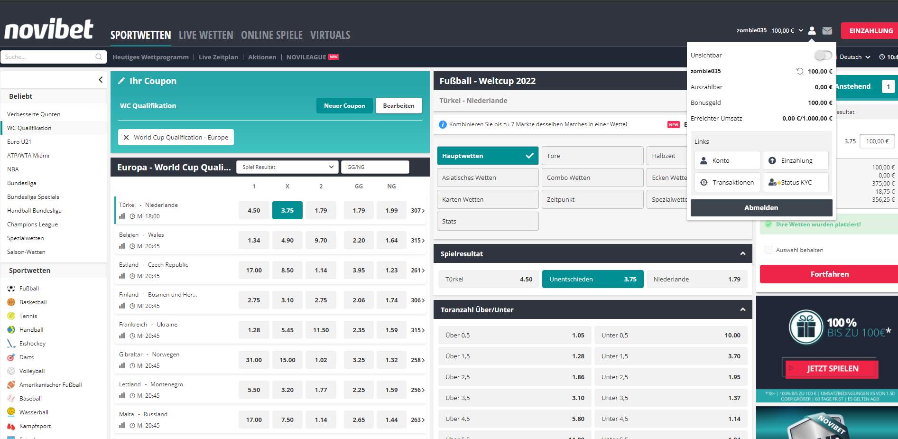Switch to LIVE WETTEN tab
Screen dimensions: 898x439
(x=206, y=35)
